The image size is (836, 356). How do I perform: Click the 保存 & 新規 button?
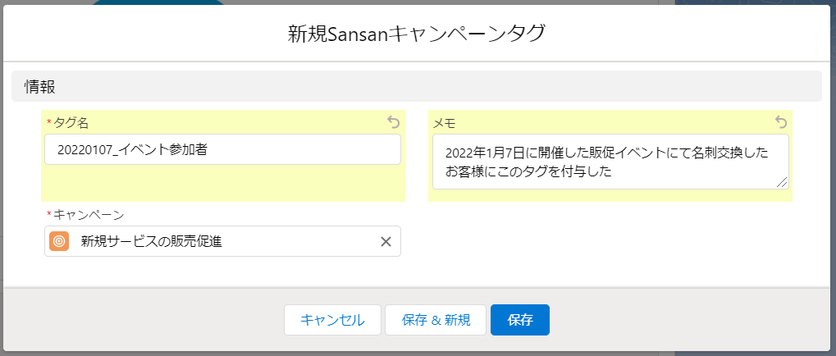click(436, 320)
